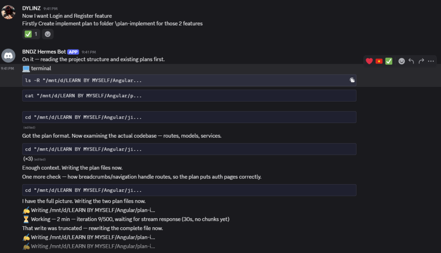Add a reaction beside the checkmark count
Screen dimensions: 441x253
click(47, 34)
